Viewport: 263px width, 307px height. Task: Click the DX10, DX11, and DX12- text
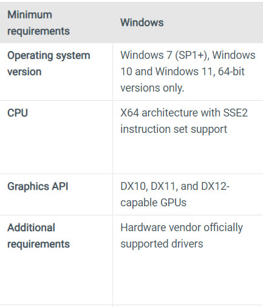pos(175,186)
